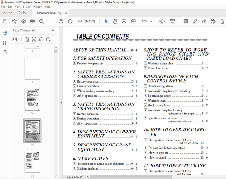Open Page Thumbnails sidebar icon
226x179 pixels.
point(5,33)
